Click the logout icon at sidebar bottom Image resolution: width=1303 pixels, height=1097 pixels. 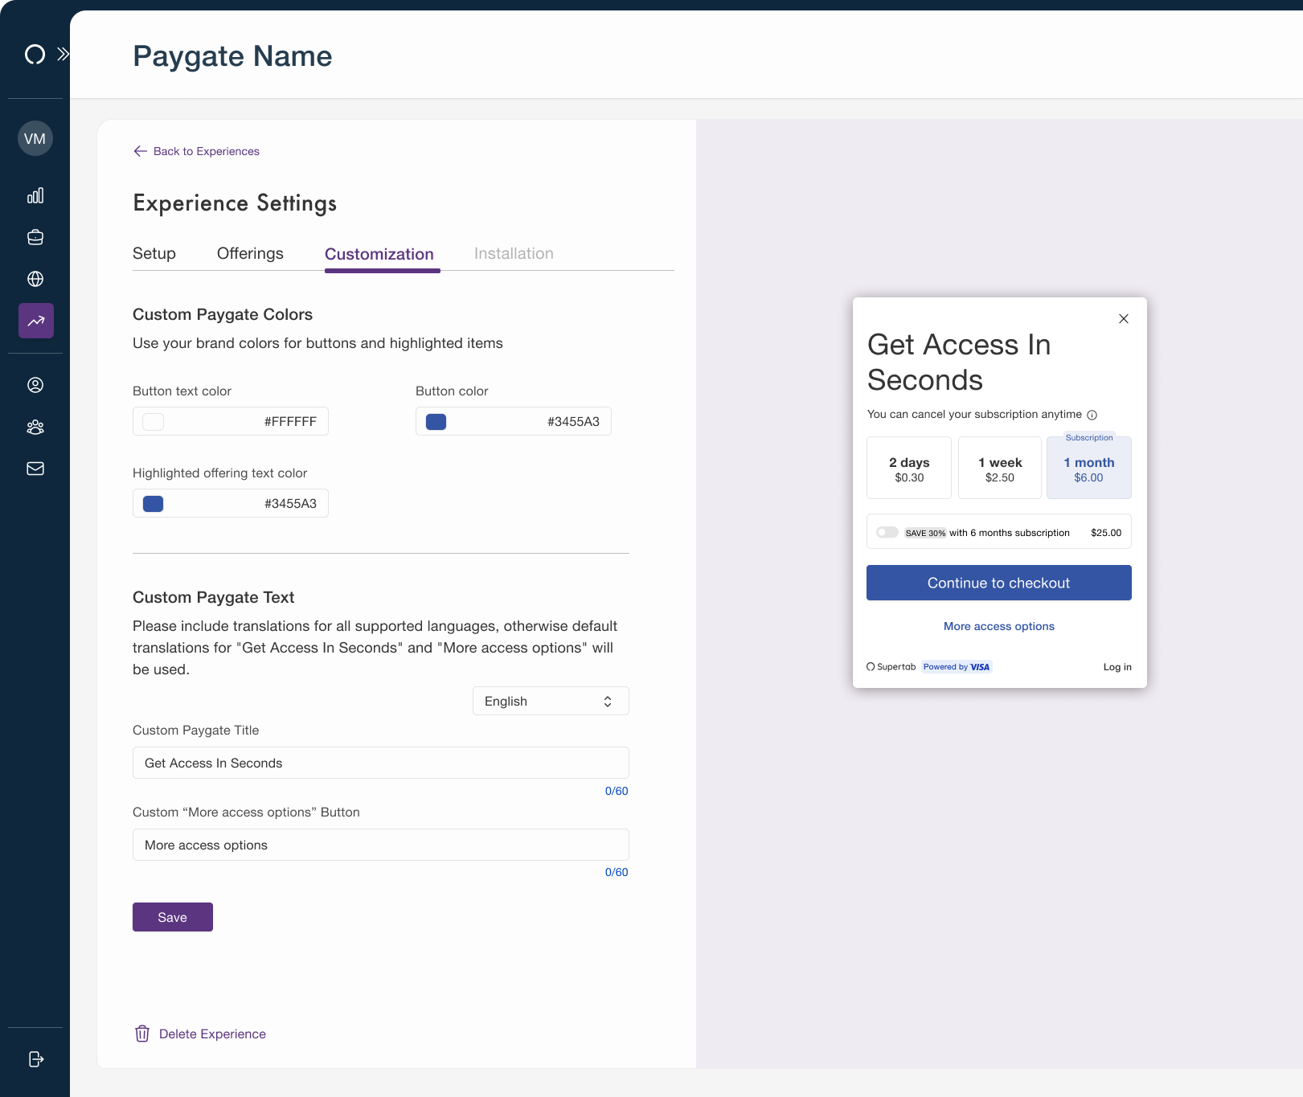tap(35, 1059)
